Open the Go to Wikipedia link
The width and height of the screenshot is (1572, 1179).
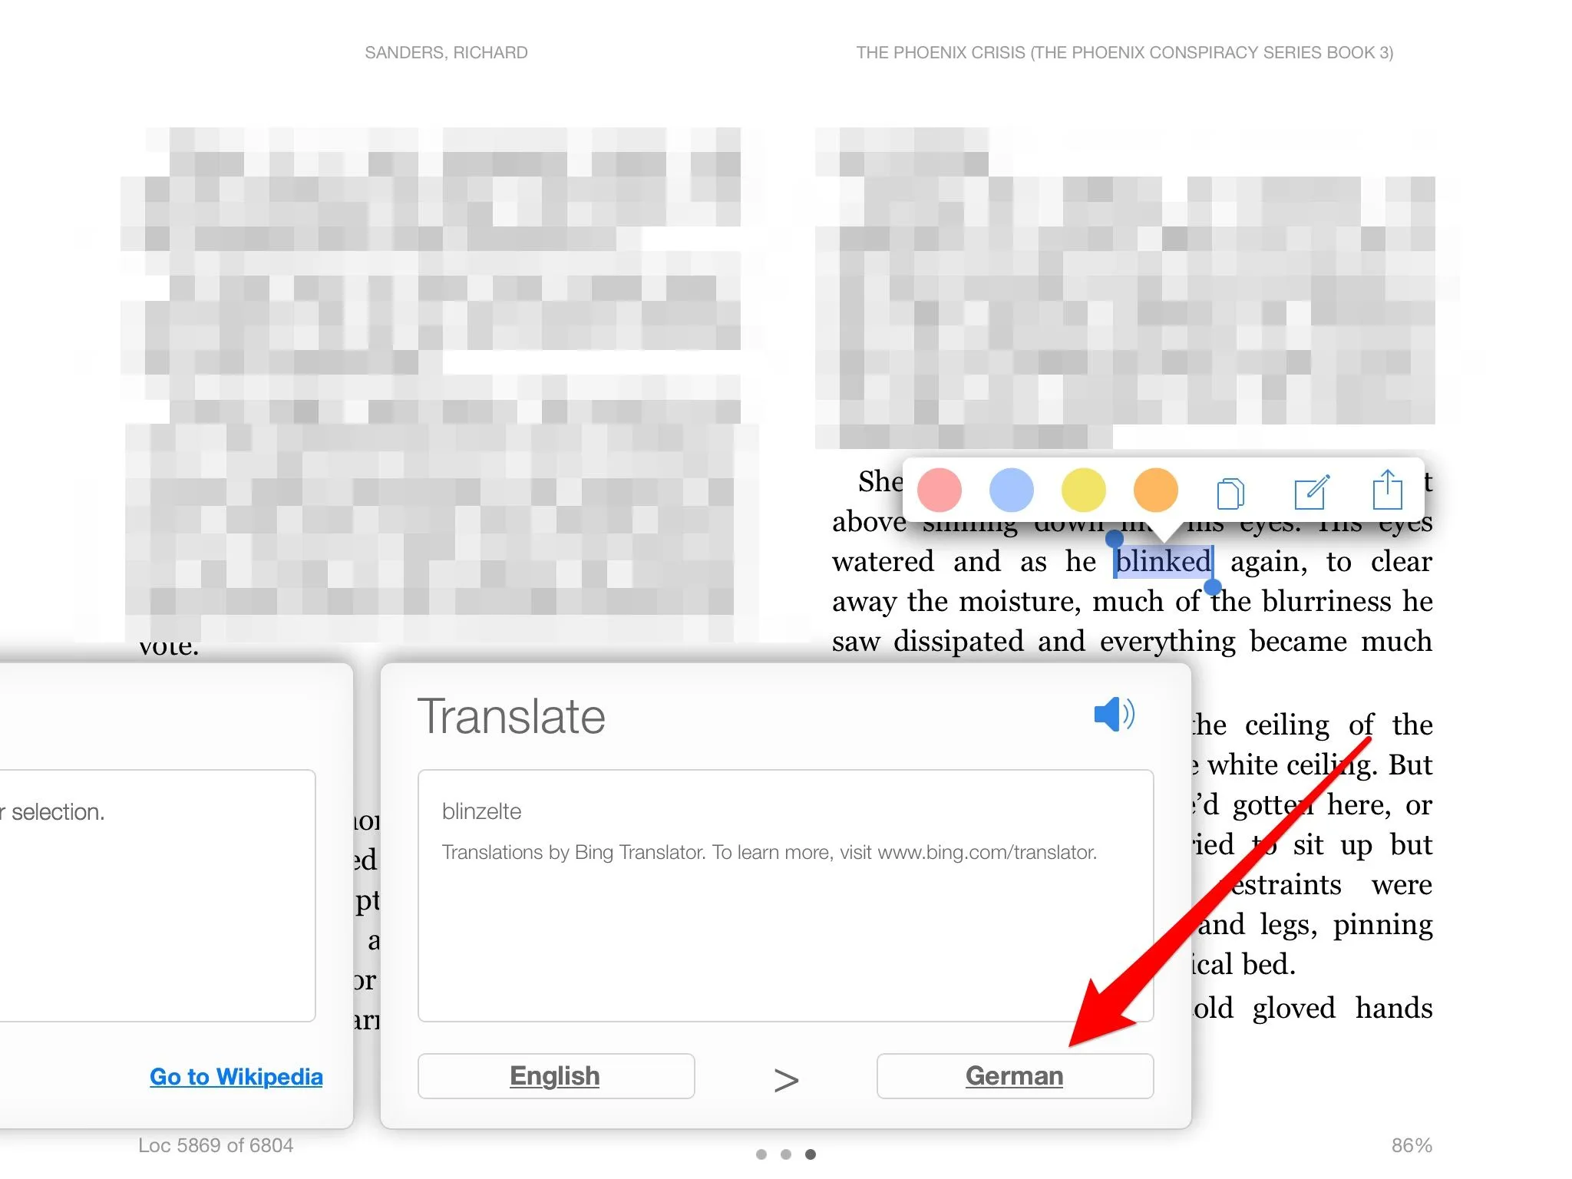(236, 1076)
